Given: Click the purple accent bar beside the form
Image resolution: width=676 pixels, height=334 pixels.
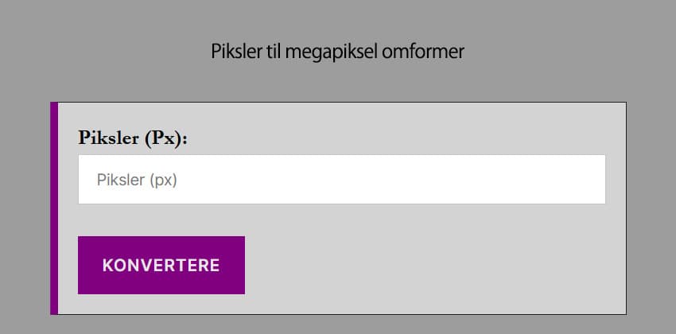Looking at the screenshot, I should tap(54, 208).
